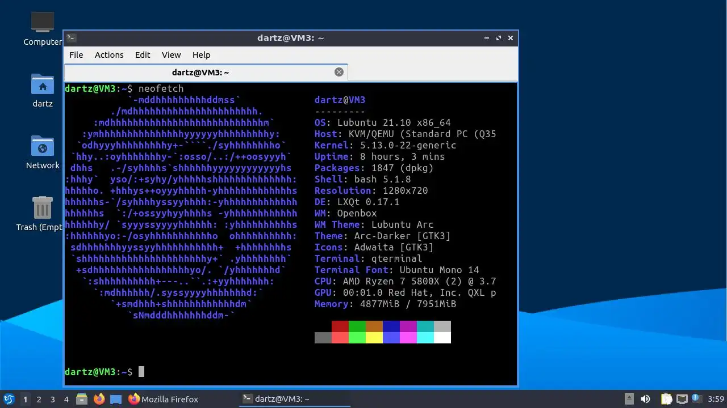Click the show desktop icon in panel
The width and height of the screenshot is (727, 408).
[x=116, y=399]
